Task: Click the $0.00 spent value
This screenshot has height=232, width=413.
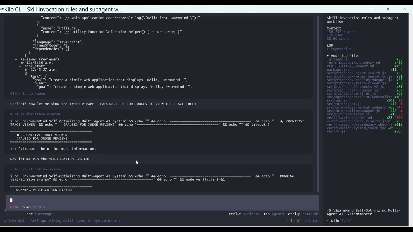Action: 338,39
